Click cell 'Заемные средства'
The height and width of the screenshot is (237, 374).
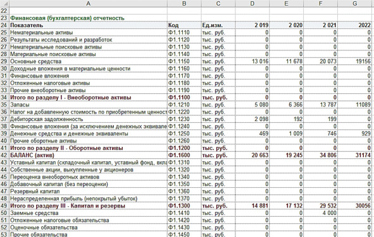(x=88, y=213)
